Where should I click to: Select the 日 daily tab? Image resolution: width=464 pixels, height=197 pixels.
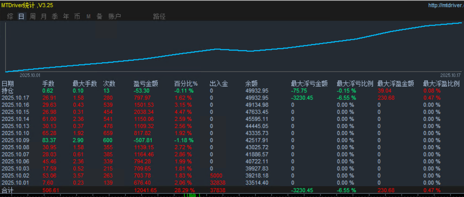(21, 17)
